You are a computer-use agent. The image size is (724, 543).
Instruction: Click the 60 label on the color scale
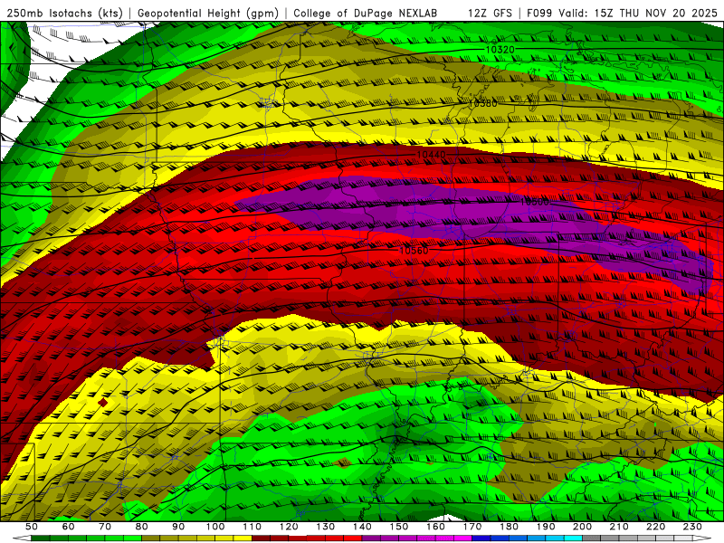[x=68, y=527]
